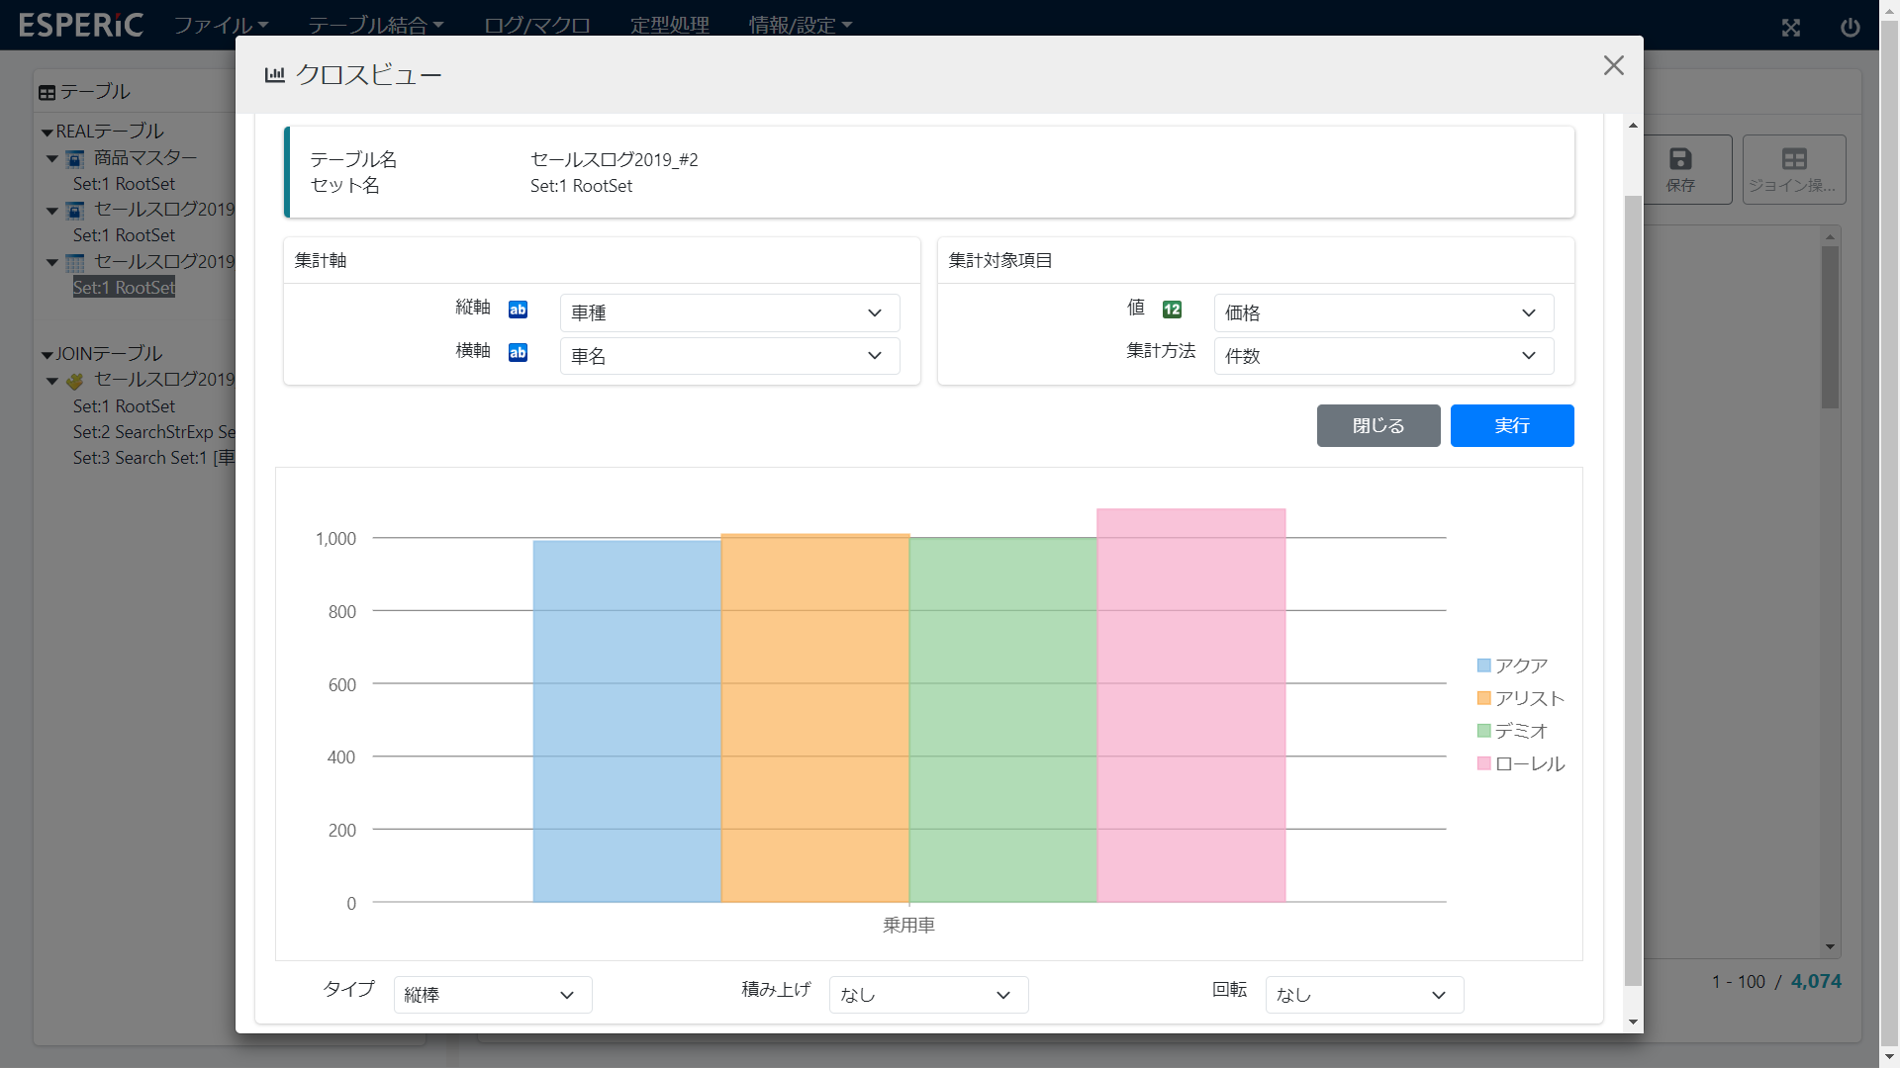Click the 保存 save disk icon
The width and height of the screenshot is (1900, 1068).
(1679, 159)
